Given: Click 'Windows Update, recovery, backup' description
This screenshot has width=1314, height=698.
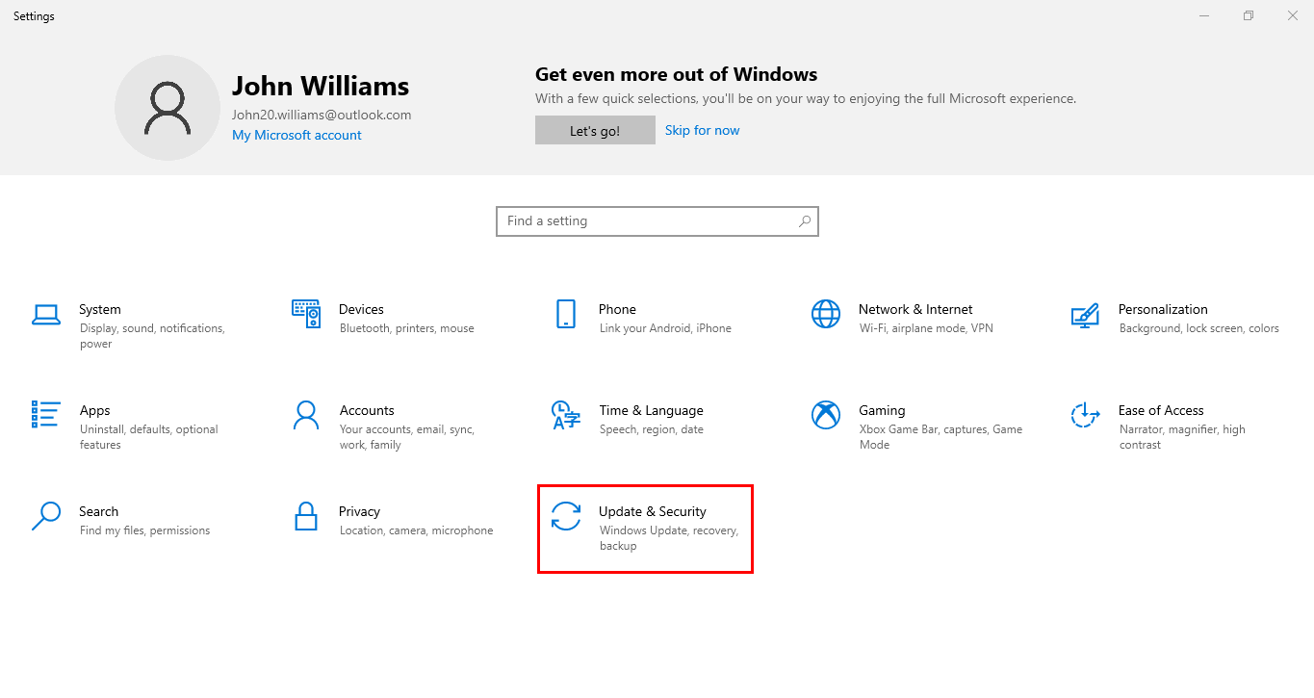Looking at the screenshot, I should pos(669,538).
